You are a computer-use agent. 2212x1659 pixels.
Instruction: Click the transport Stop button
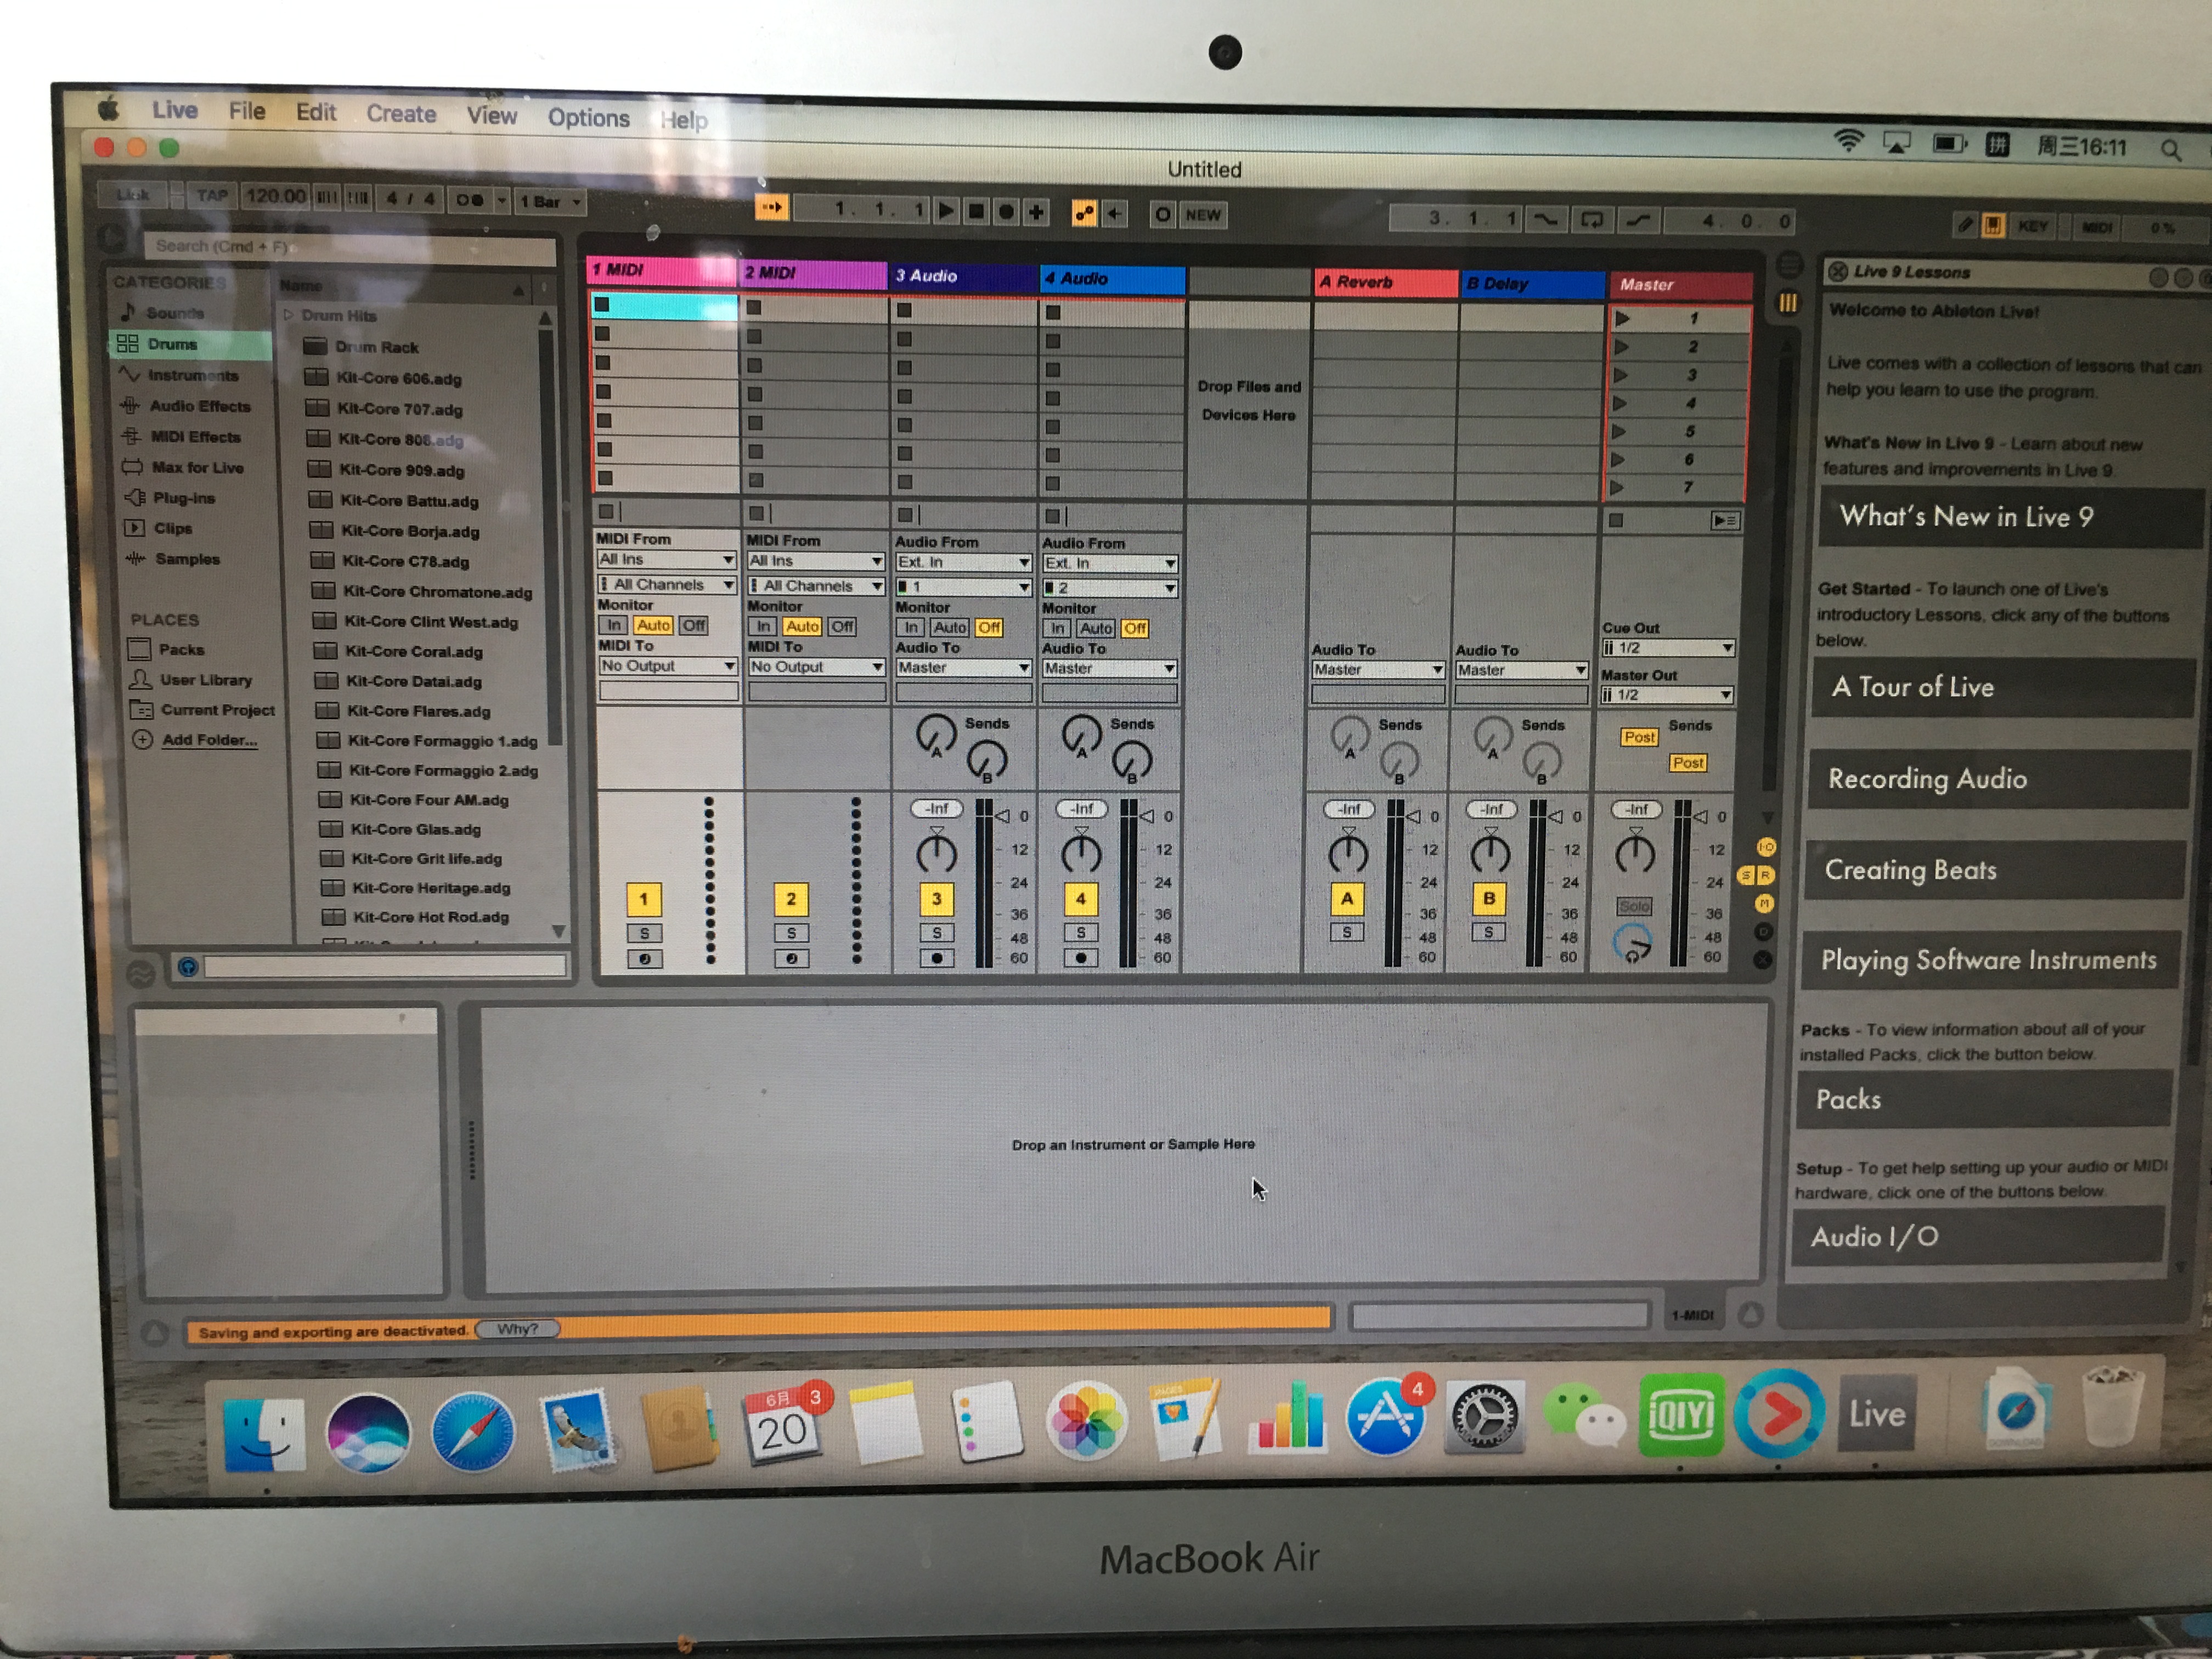tap(976, 211)
